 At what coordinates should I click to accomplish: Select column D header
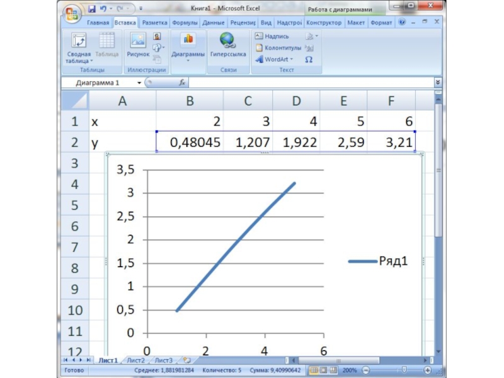point(296,101)
